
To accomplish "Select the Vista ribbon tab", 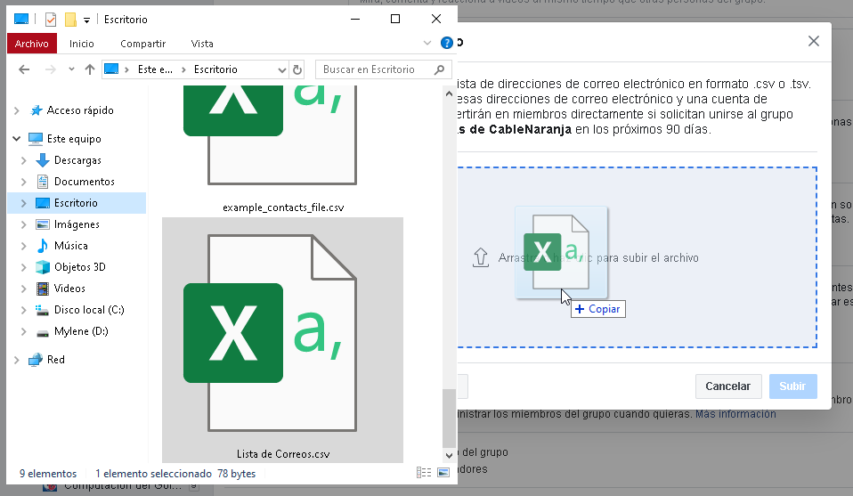I will click(x=202, y=44).
